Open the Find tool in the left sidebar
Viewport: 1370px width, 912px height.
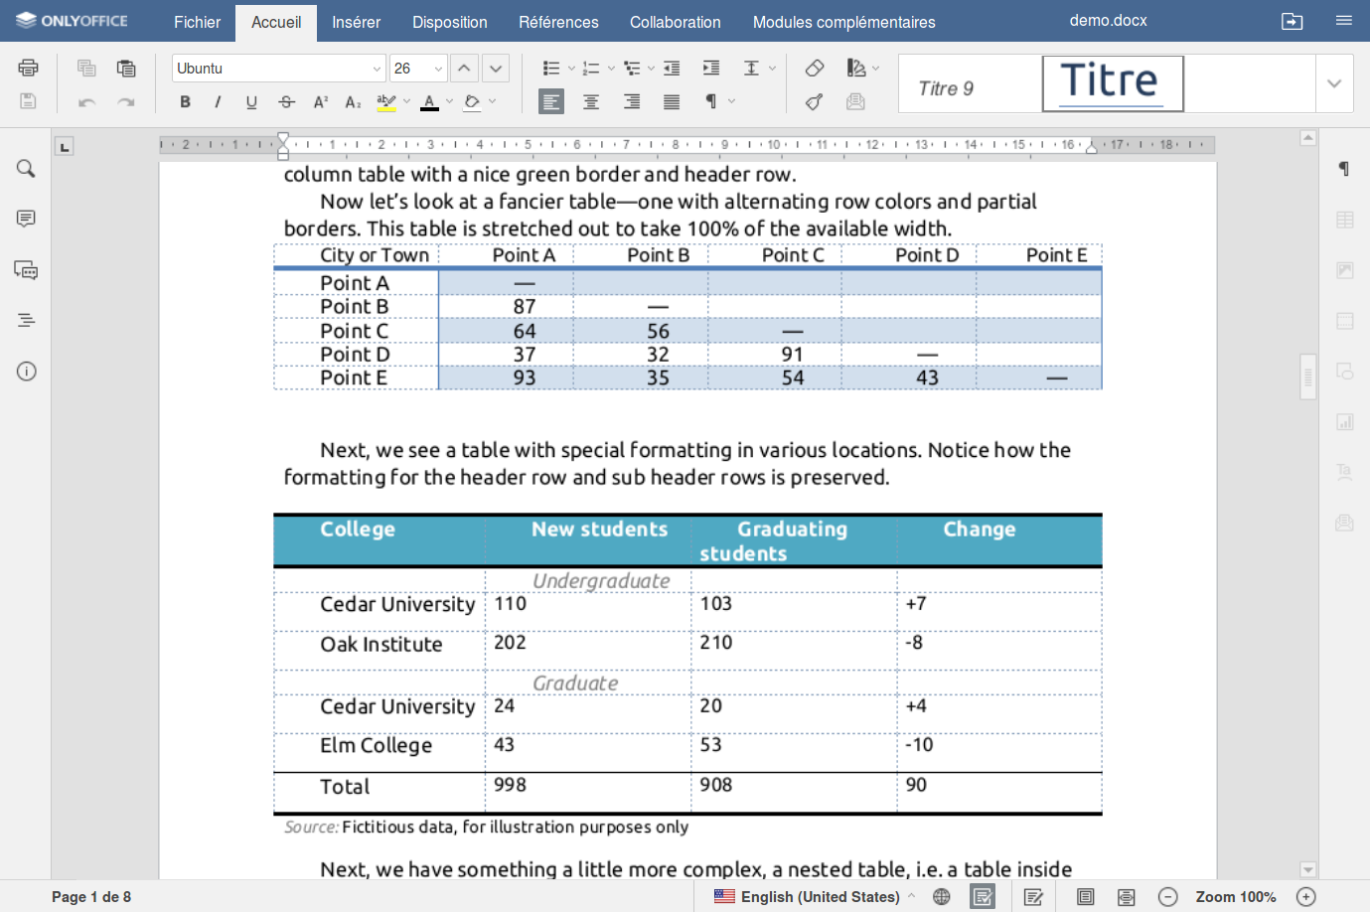(x=26, y=168)
